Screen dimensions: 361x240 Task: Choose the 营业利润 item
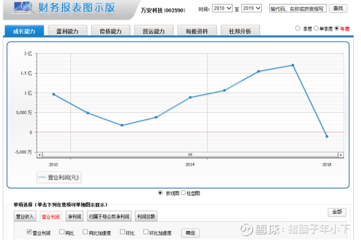51,217
